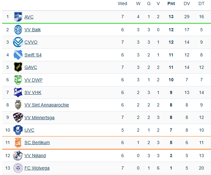Viewport: 211px width, 175px height.
Task: Click the Swift '64 club crest
Action: 18,55
